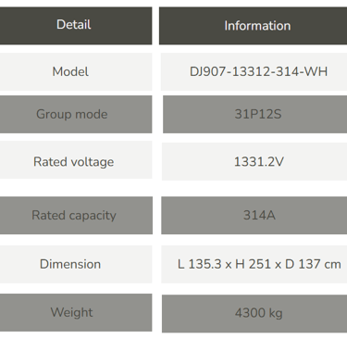Select the 4300 kg weight value
Screen dimensions: 347x339
(x=254, y=314)
